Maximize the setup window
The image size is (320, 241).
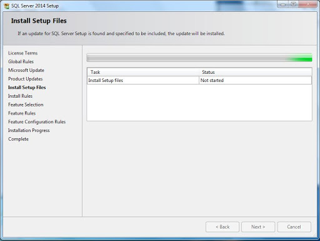[293, 4]
